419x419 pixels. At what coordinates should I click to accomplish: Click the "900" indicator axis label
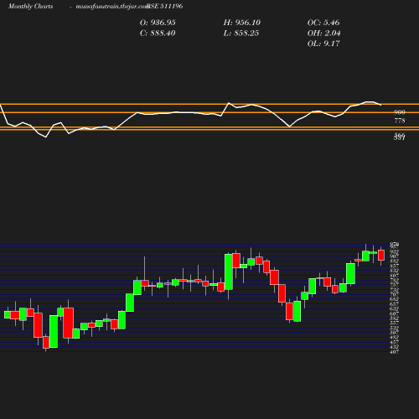click(x=400, y=112)
